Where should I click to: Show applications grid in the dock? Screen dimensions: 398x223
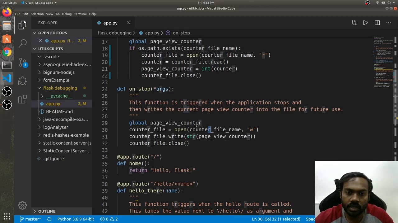tap(7, 216)
